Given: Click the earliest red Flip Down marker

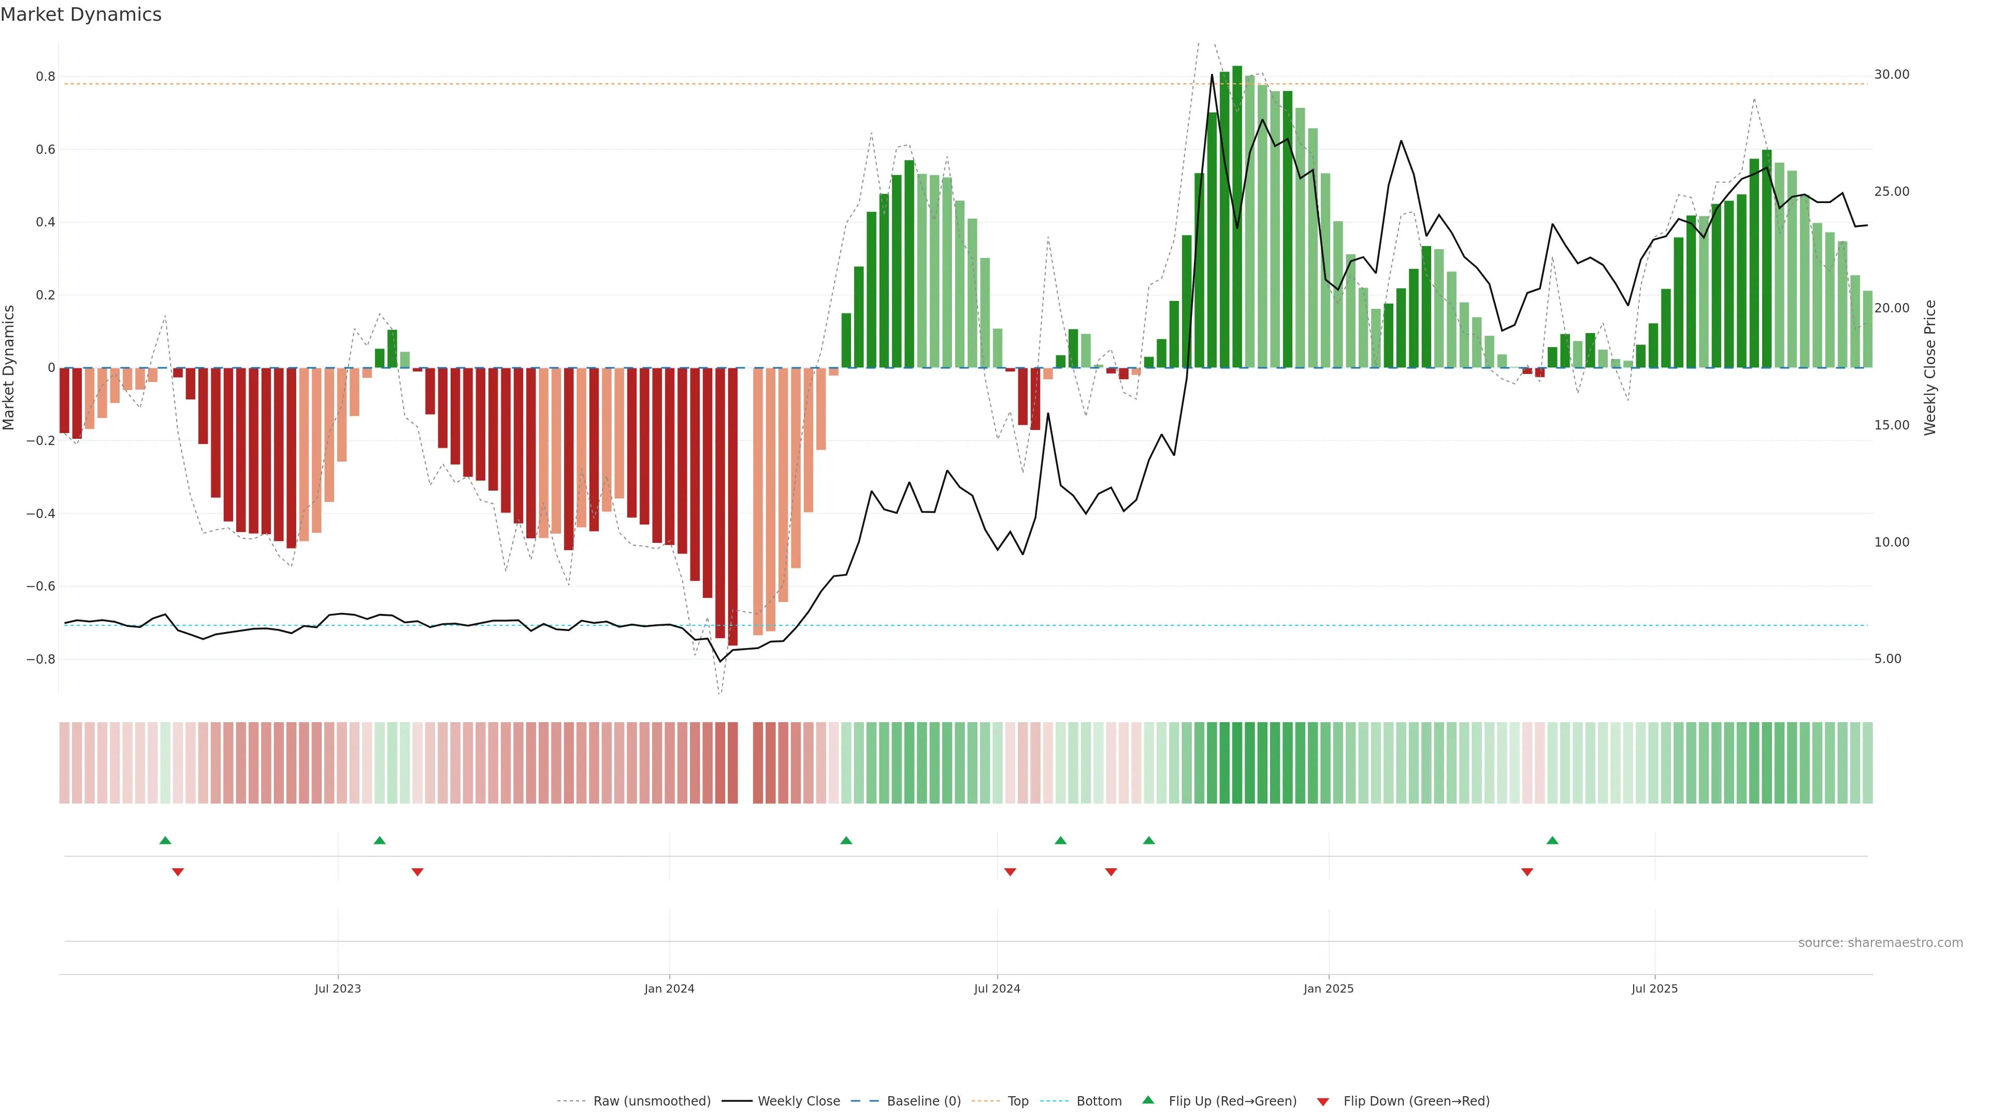Looking at the screenshot, I should click(x=178, y=872).
